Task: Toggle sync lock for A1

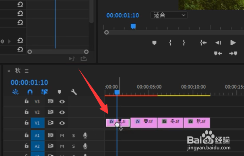Action: pyautogui.click(x=51, y=135)
